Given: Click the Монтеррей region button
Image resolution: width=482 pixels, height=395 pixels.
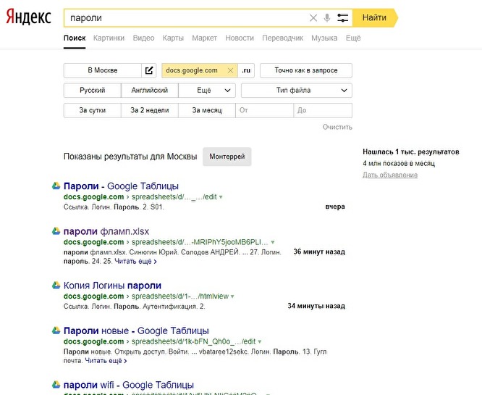Looking at the screenshot, I should pyautogui.click(x=227, y=157).
